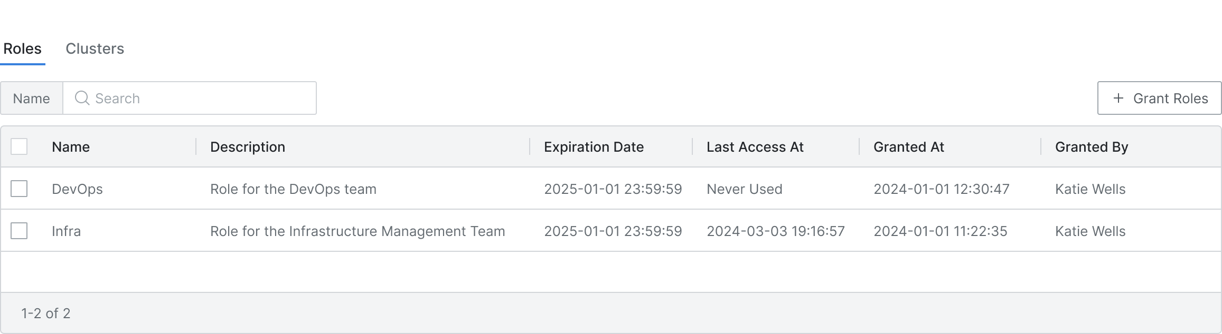This screenshot has height=334, width=1222.
Task: Select the Roles tab
Action: (22, 48)
